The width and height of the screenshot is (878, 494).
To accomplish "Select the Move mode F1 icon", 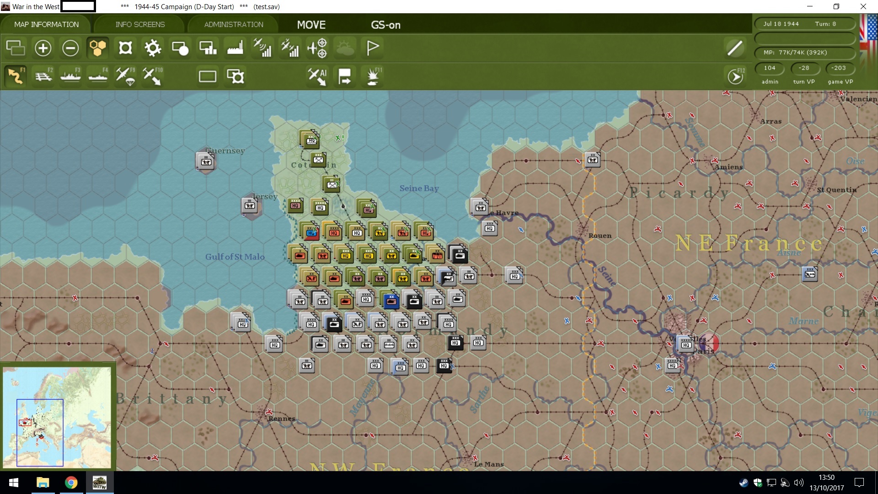I will [x=16, y=76].
